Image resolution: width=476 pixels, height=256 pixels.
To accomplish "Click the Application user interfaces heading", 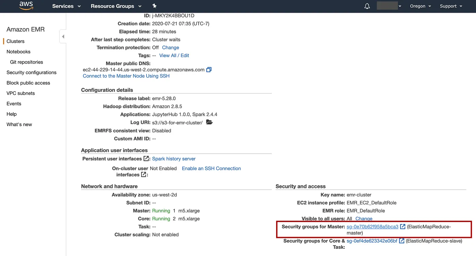I will coord(114,150).
